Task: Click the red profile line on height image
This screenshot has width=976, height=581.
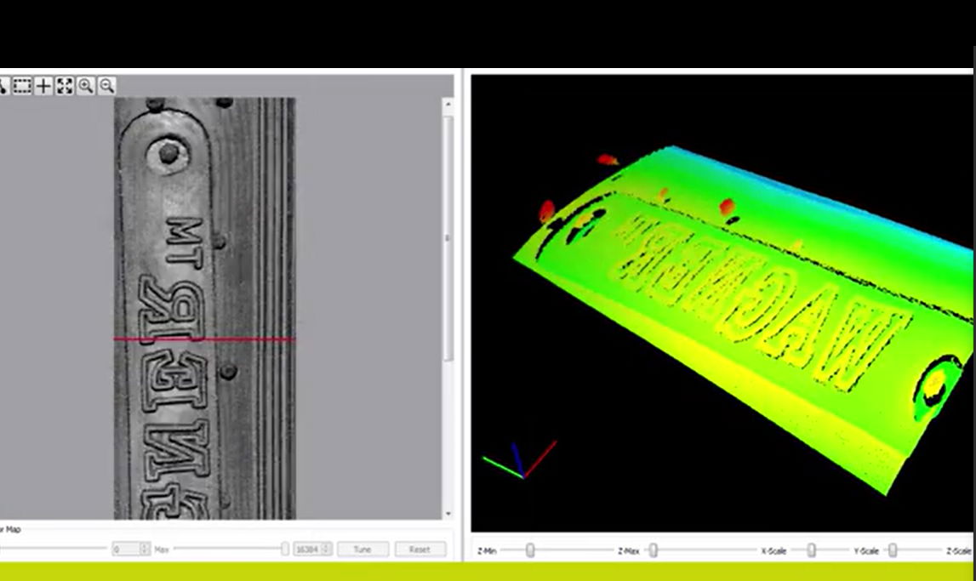Action: (x=204, y=339)
